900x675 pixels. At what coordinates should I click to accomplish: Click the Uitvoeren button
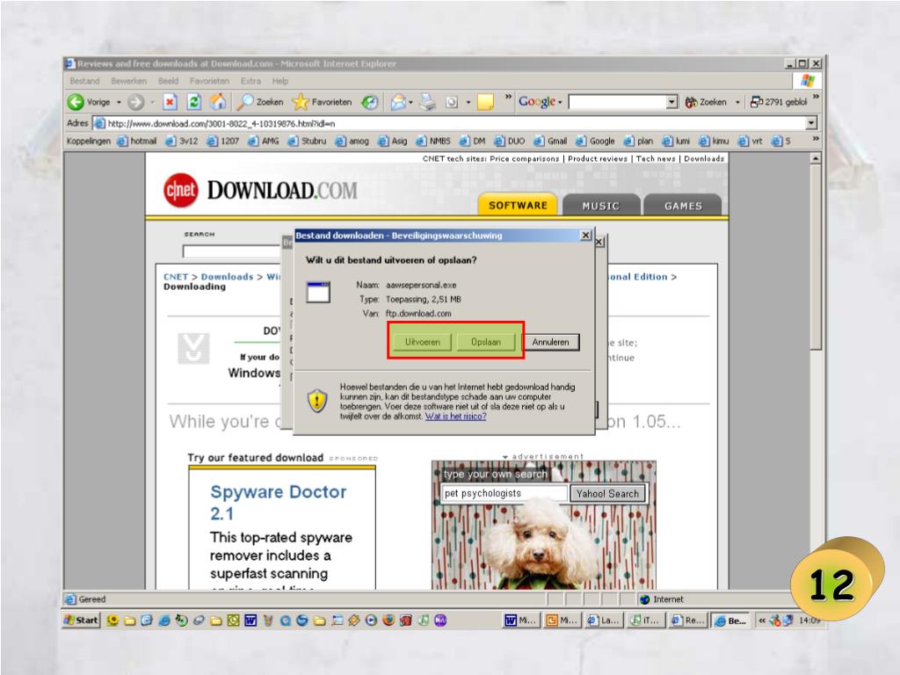click(423, 342)
